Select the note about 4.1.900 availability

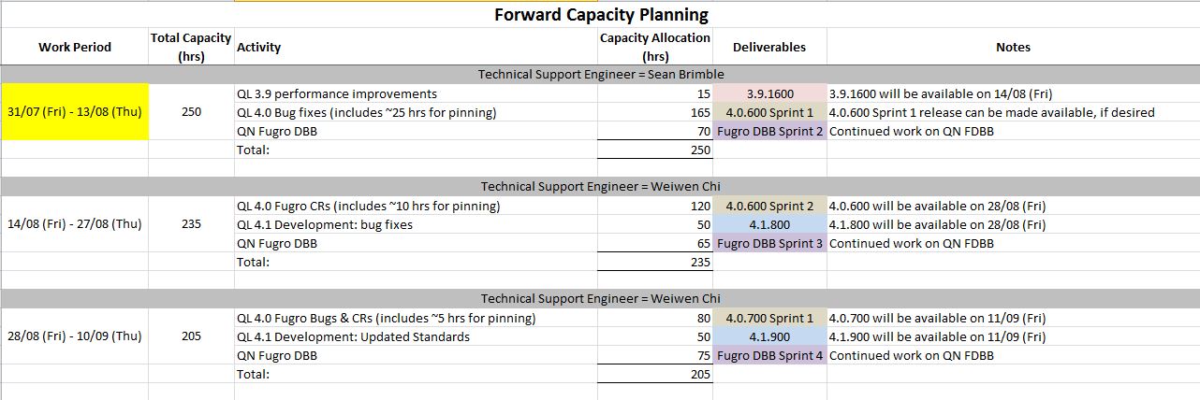(x=938, y=336)
